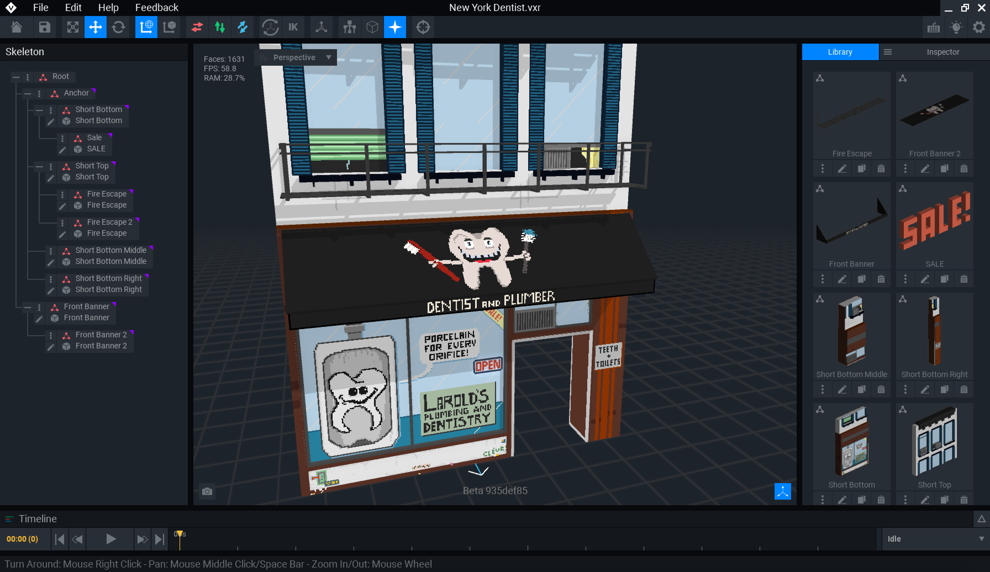
Task: Activate the IK tool
Action: click(293, 27)
